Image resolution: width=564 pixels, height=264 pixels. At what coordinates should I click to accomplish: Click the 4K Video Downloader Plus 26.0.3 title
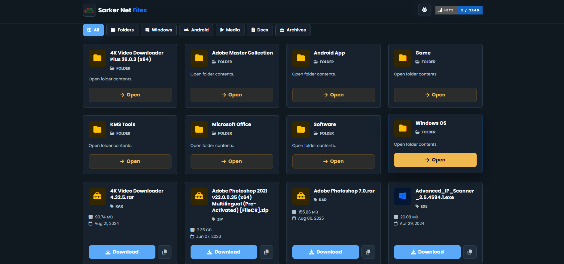[x=137, y=56]
